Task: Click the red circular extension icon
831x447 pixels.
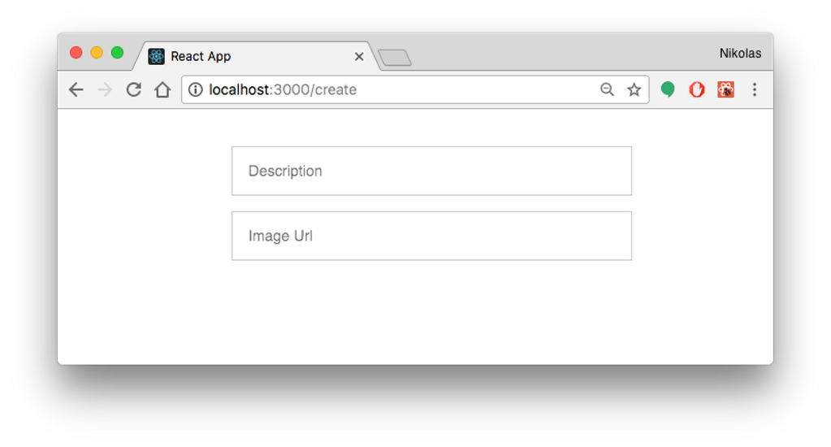Action: 697,89
